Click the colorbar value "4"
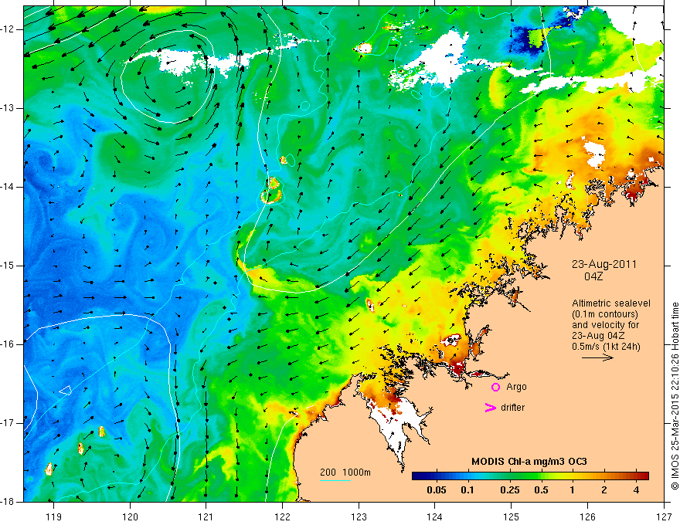 [636, 490]
